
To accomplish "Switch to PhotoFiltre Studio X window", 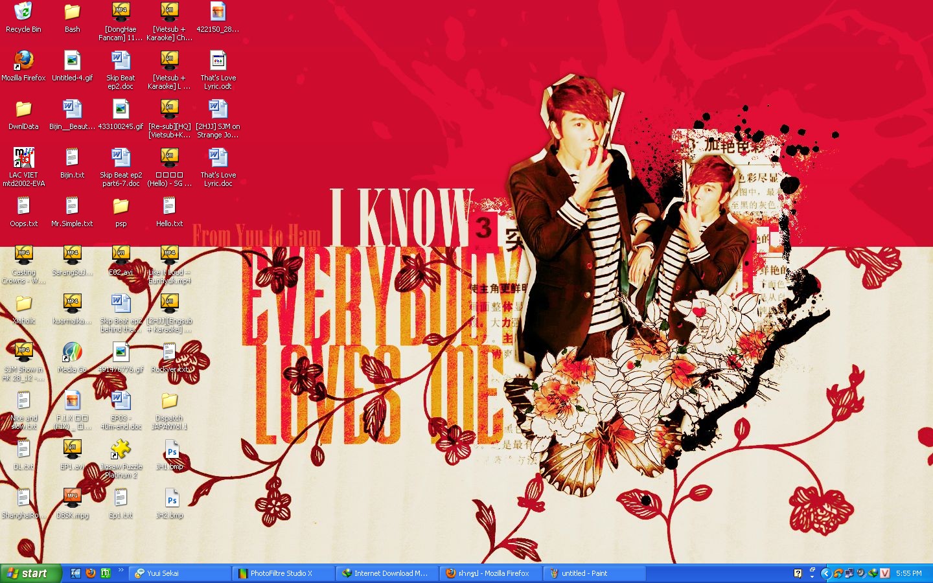I will coord(284,573).
